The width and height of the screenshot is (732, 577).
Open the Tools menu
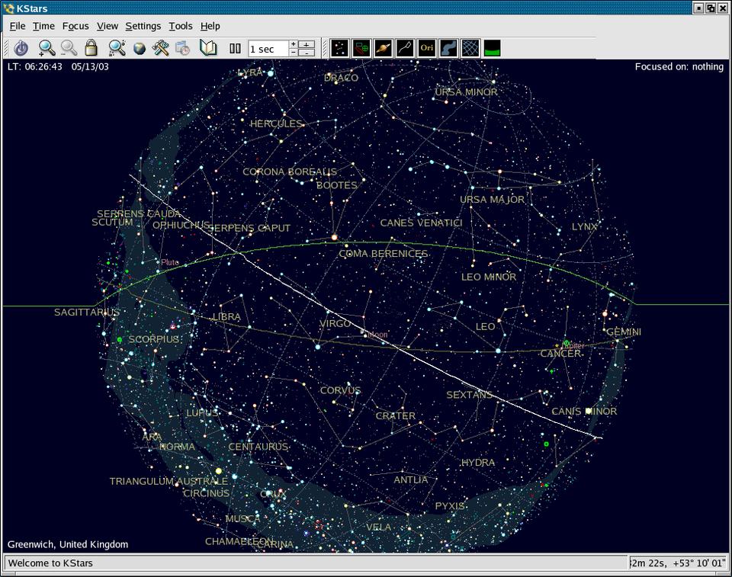[181, 26]
